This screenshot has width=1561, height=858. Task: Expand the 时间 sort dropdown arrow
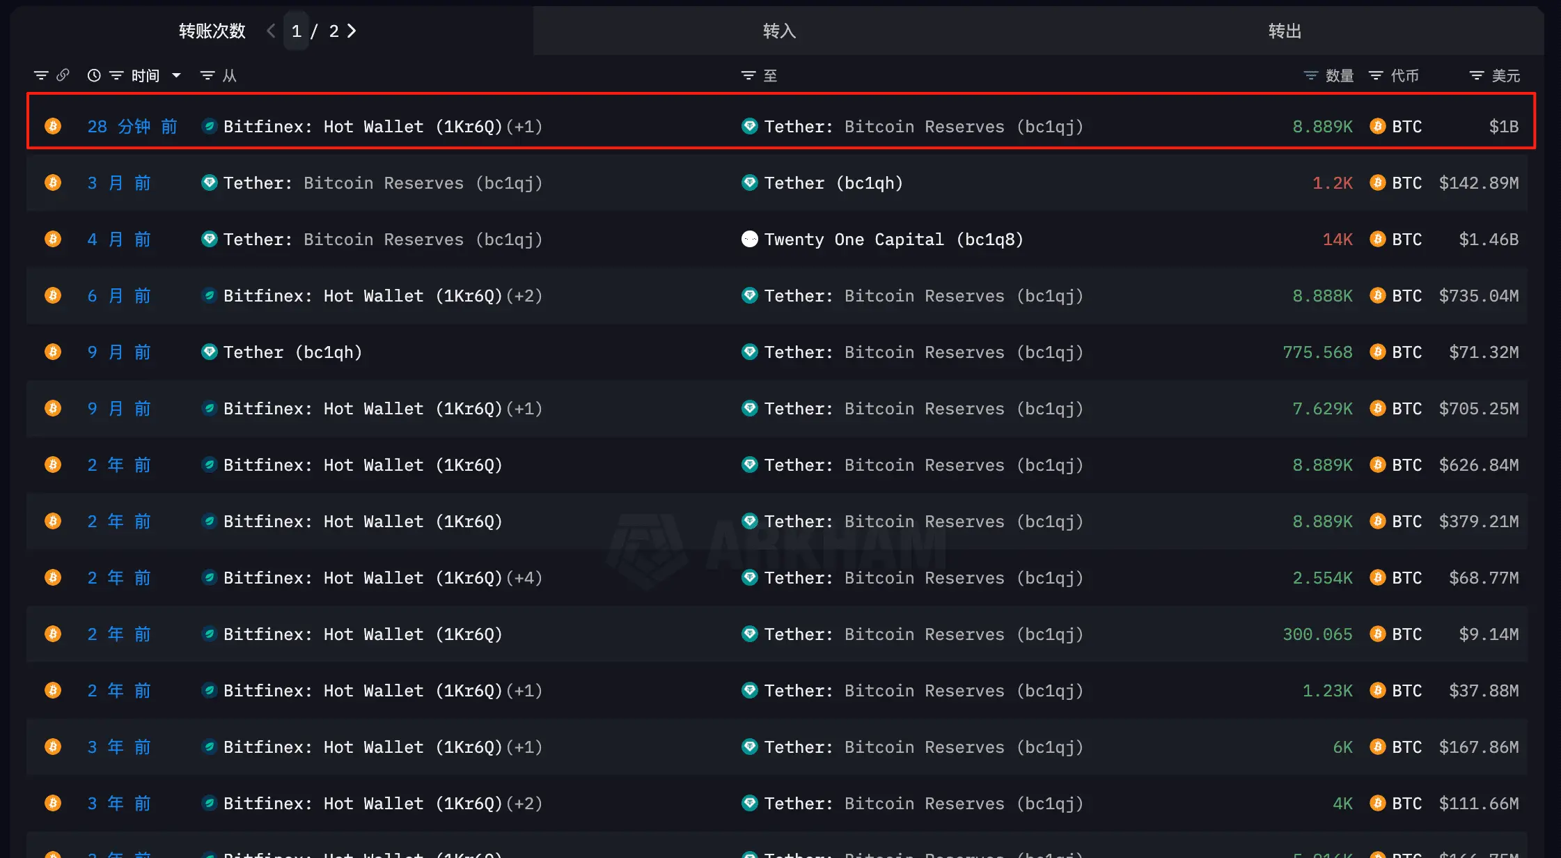point(176,75)
